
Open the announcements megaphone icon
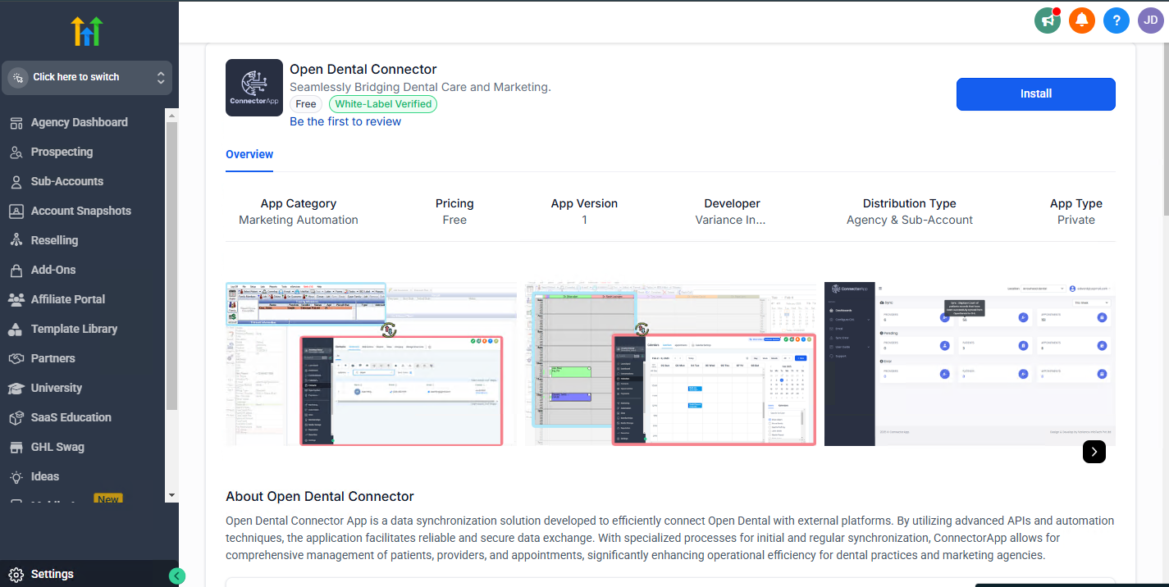[x=1047, y=20]
